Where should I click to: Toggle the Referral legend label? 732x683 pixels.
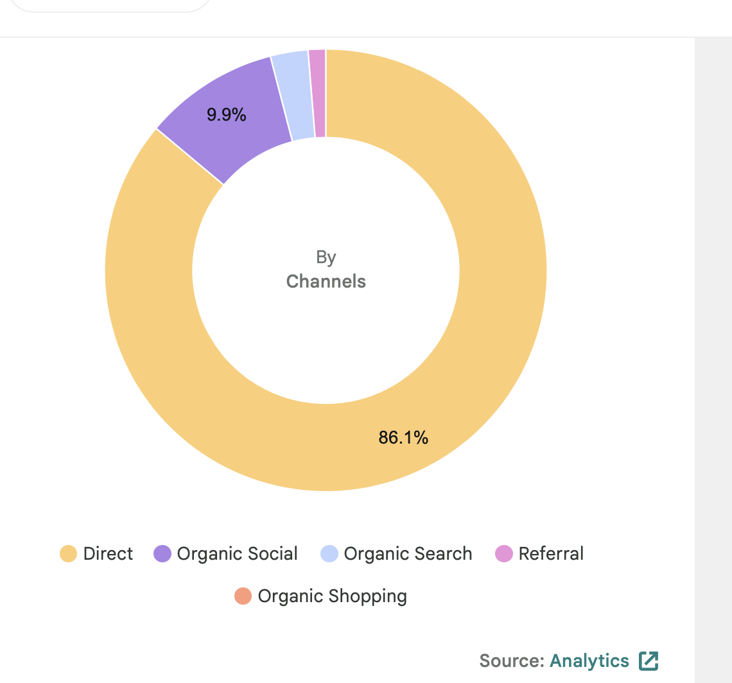pyautogui.click(x=551, y=554)
